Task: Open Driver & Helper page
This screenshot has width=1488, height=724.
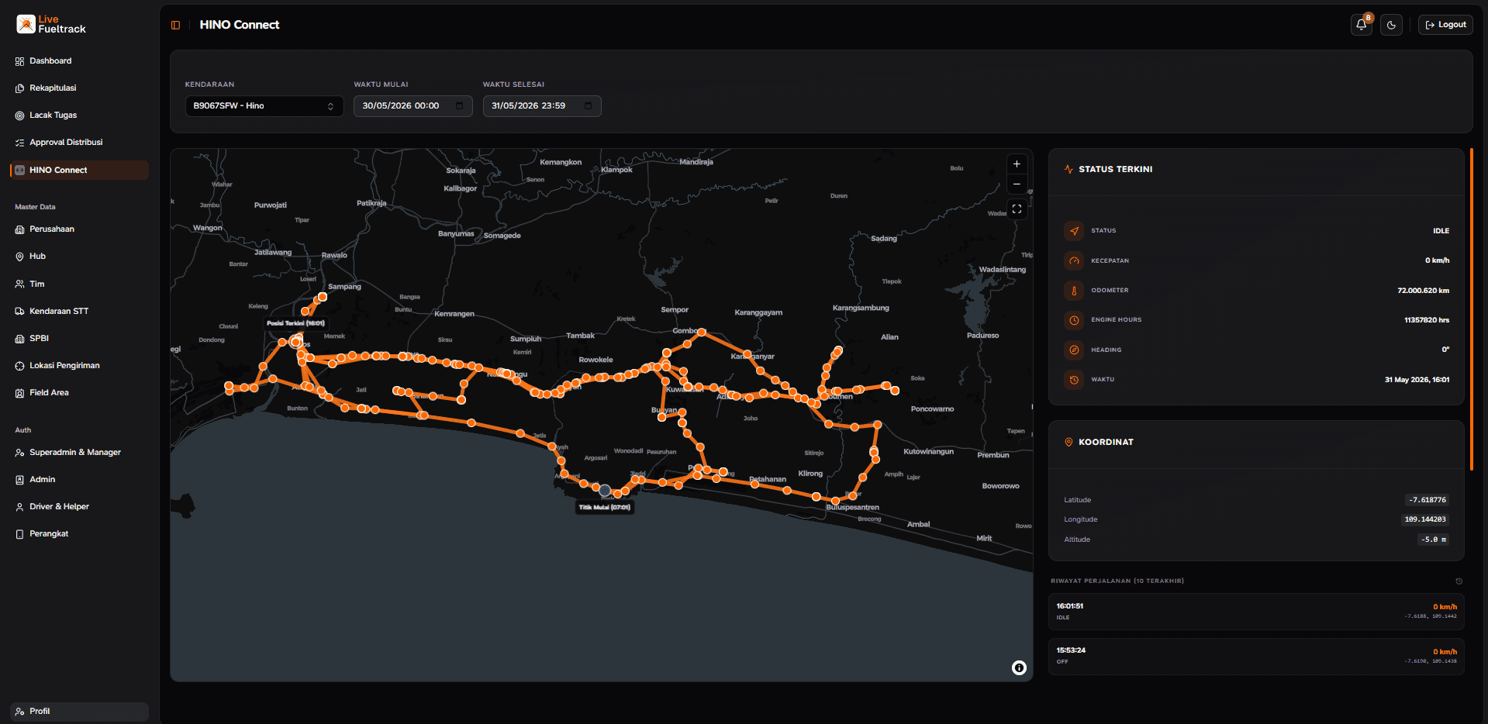Action: pos(79,507)
